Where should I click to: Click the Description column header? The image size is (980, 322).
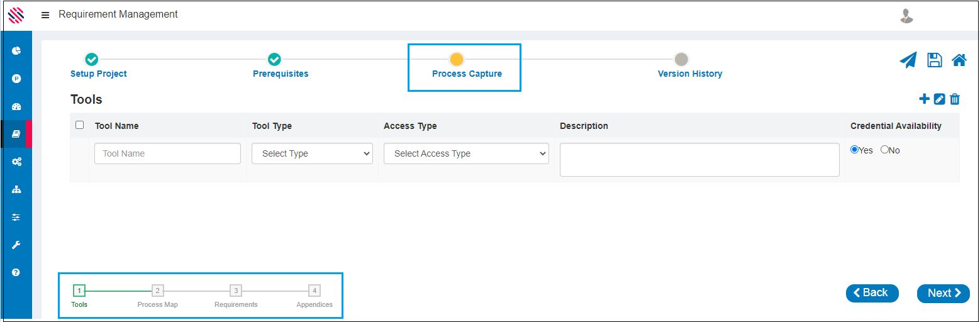tap(584, 126)
